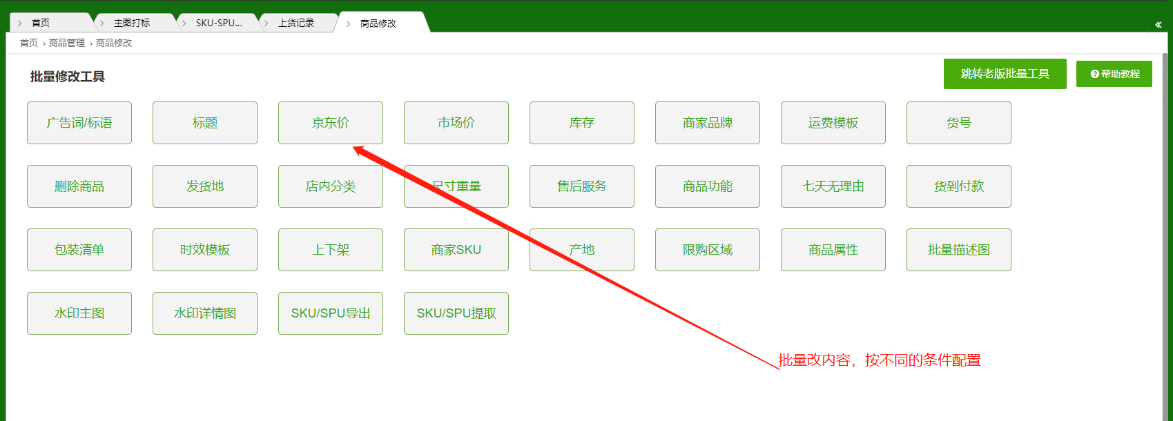Click 跳转老版批量工具 button
Image resolution: width=1173 pixels, height=421 pixels.
pyautogui.click(x=1005, y=74)
